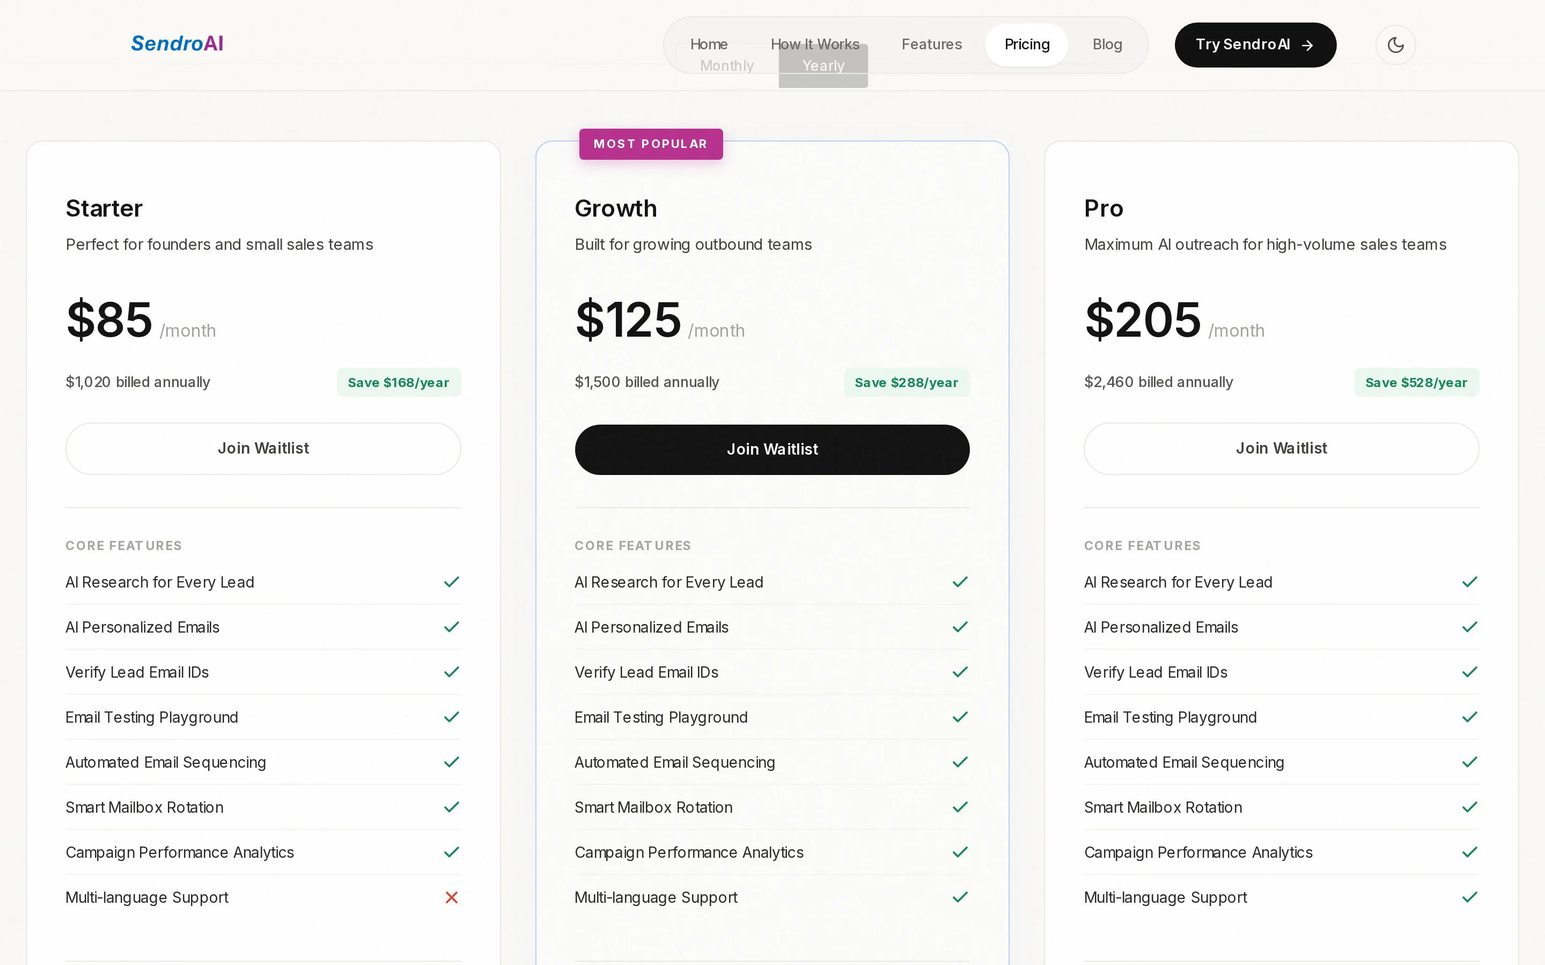Click Pro's Campaign Performance Analytics checkmark
Image resolution: width=1545 pixels, height=965 pixels.
coord(1469,852)
